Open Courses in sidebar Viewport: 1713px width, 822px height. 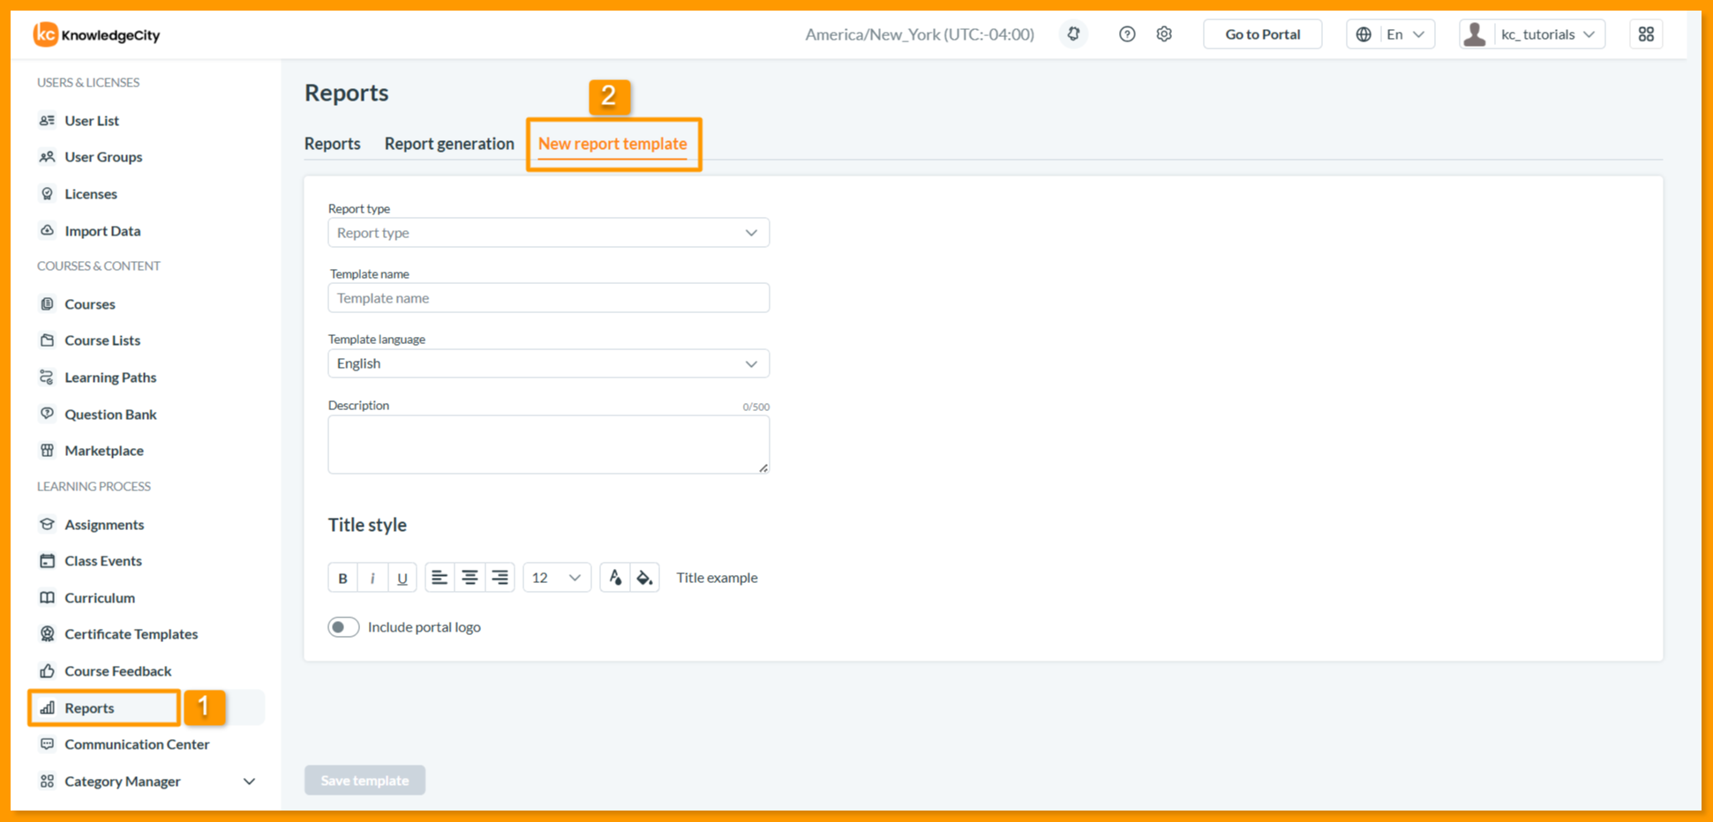89,304
